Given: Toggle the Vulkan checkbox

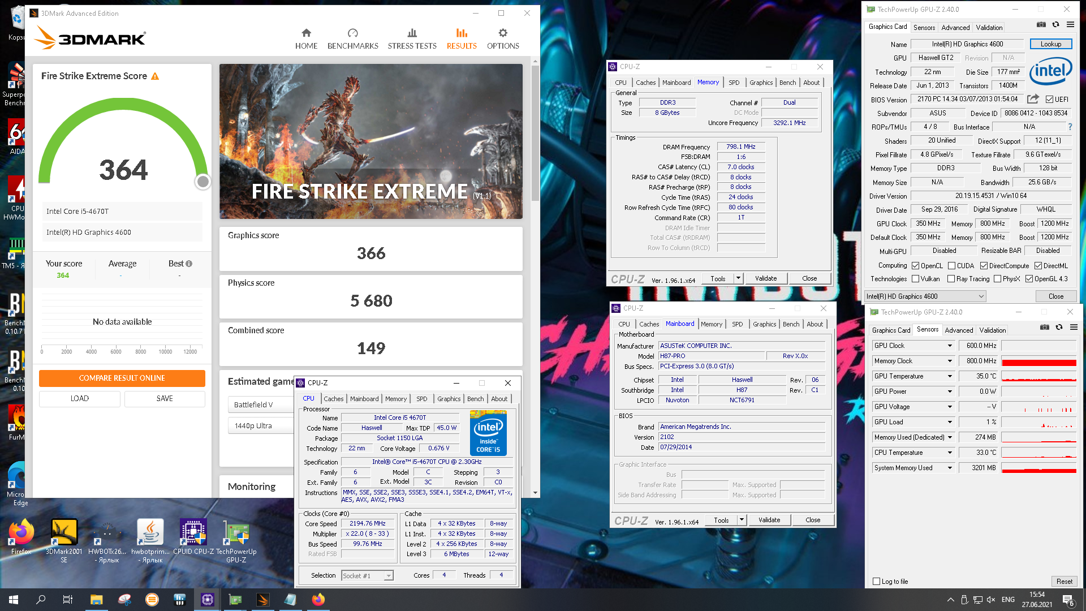Looking at the screenshot, I should [915, 279].
